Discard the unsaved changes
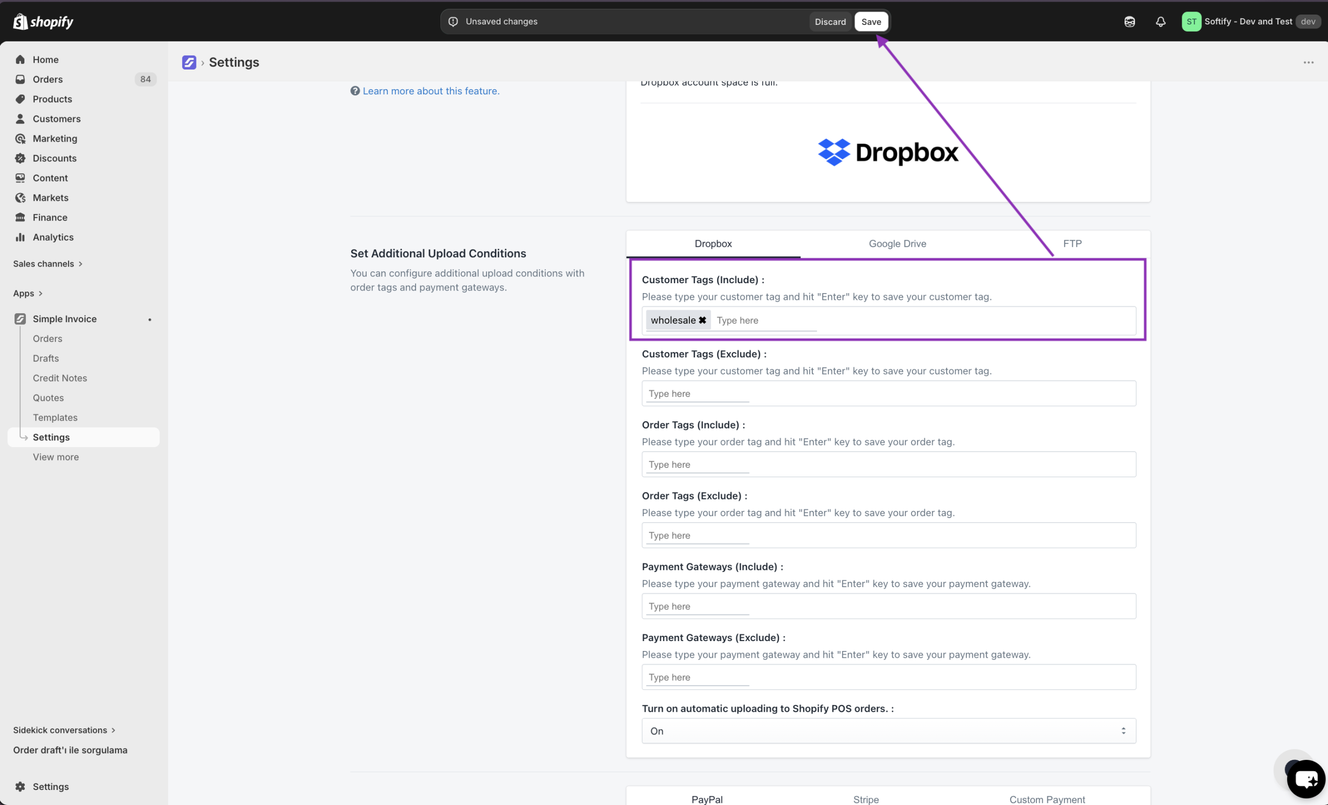The image size is (1328, 805). click(x=830, y=22)
